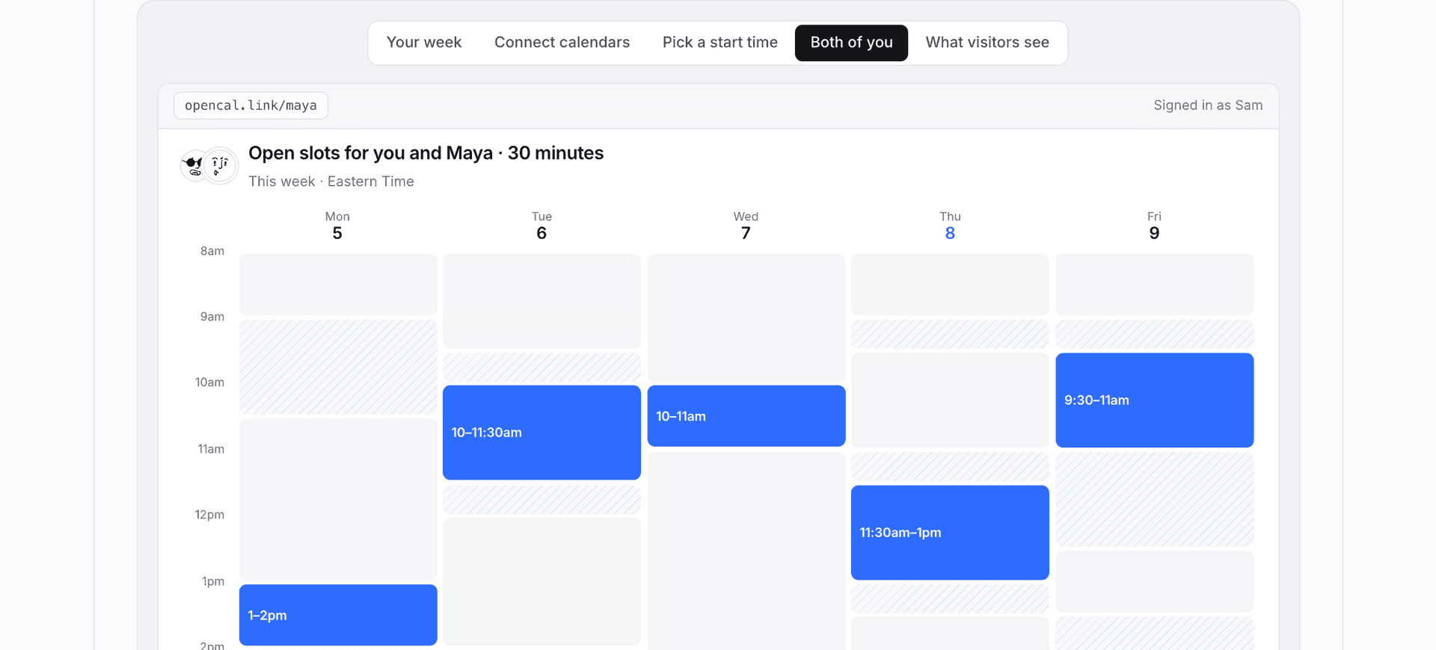The width and height of the screenshot is (1436, 650).
Task: Open the Connect calendars tab
Action: tap(562, 43)
